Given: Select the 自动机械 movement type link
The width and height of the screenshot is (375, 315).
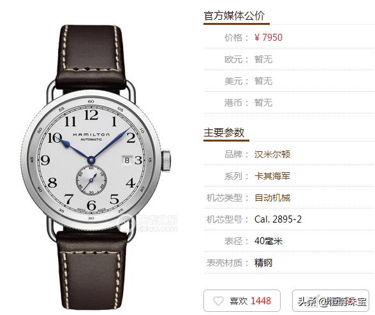Looking at the screenshot, I should pos(272,198).
